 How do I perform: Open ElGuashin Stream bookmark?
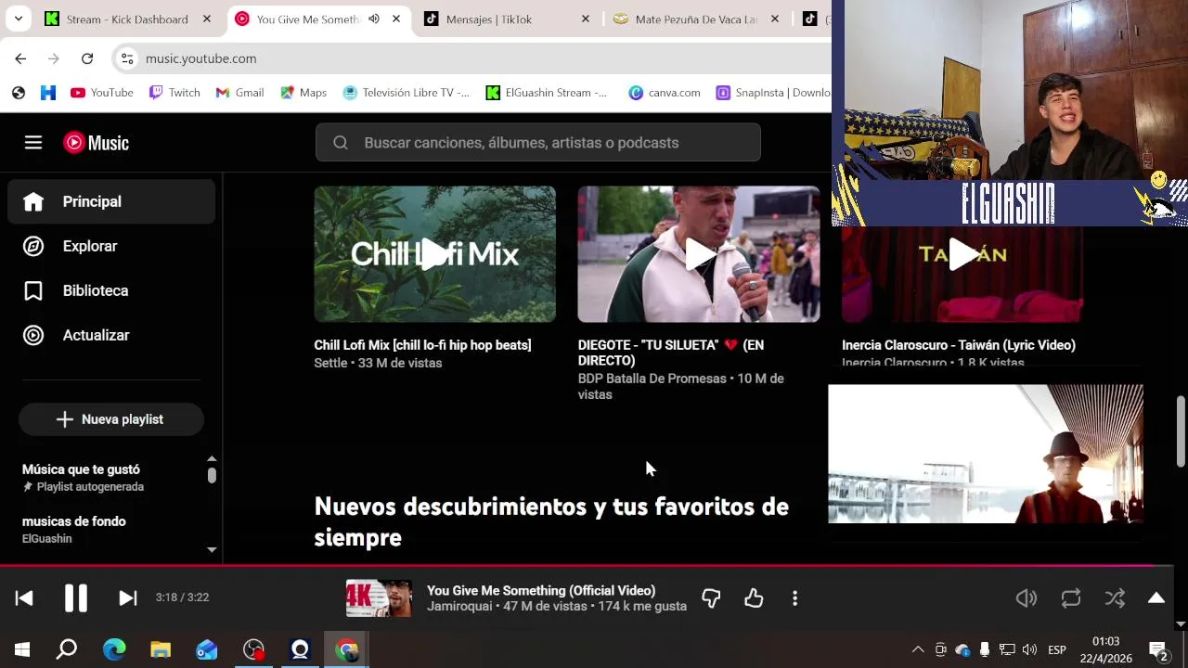547,93
